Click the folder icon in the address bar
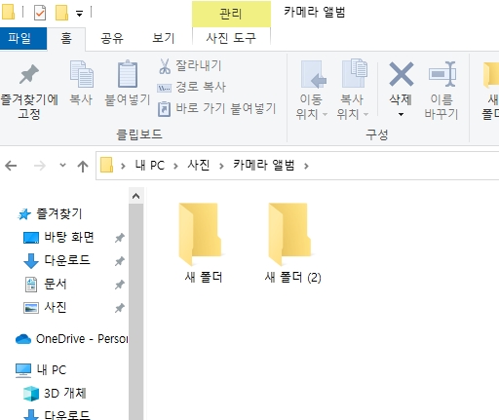This screenshot has width=499, height=420. coord(106,166)
